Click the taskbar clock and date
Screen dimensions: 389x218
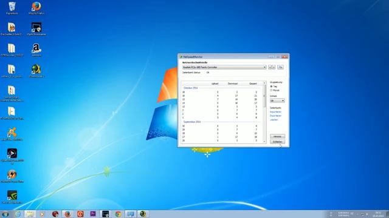click(x=378, y=214)
